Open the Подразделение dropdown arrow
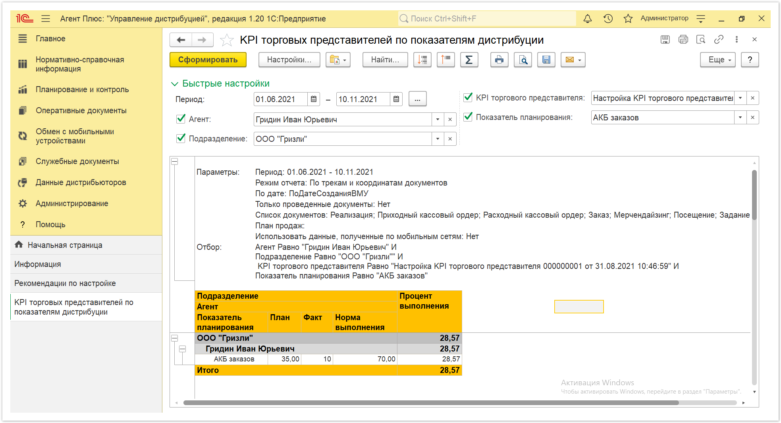781x423 pixels. click(438, 139)
